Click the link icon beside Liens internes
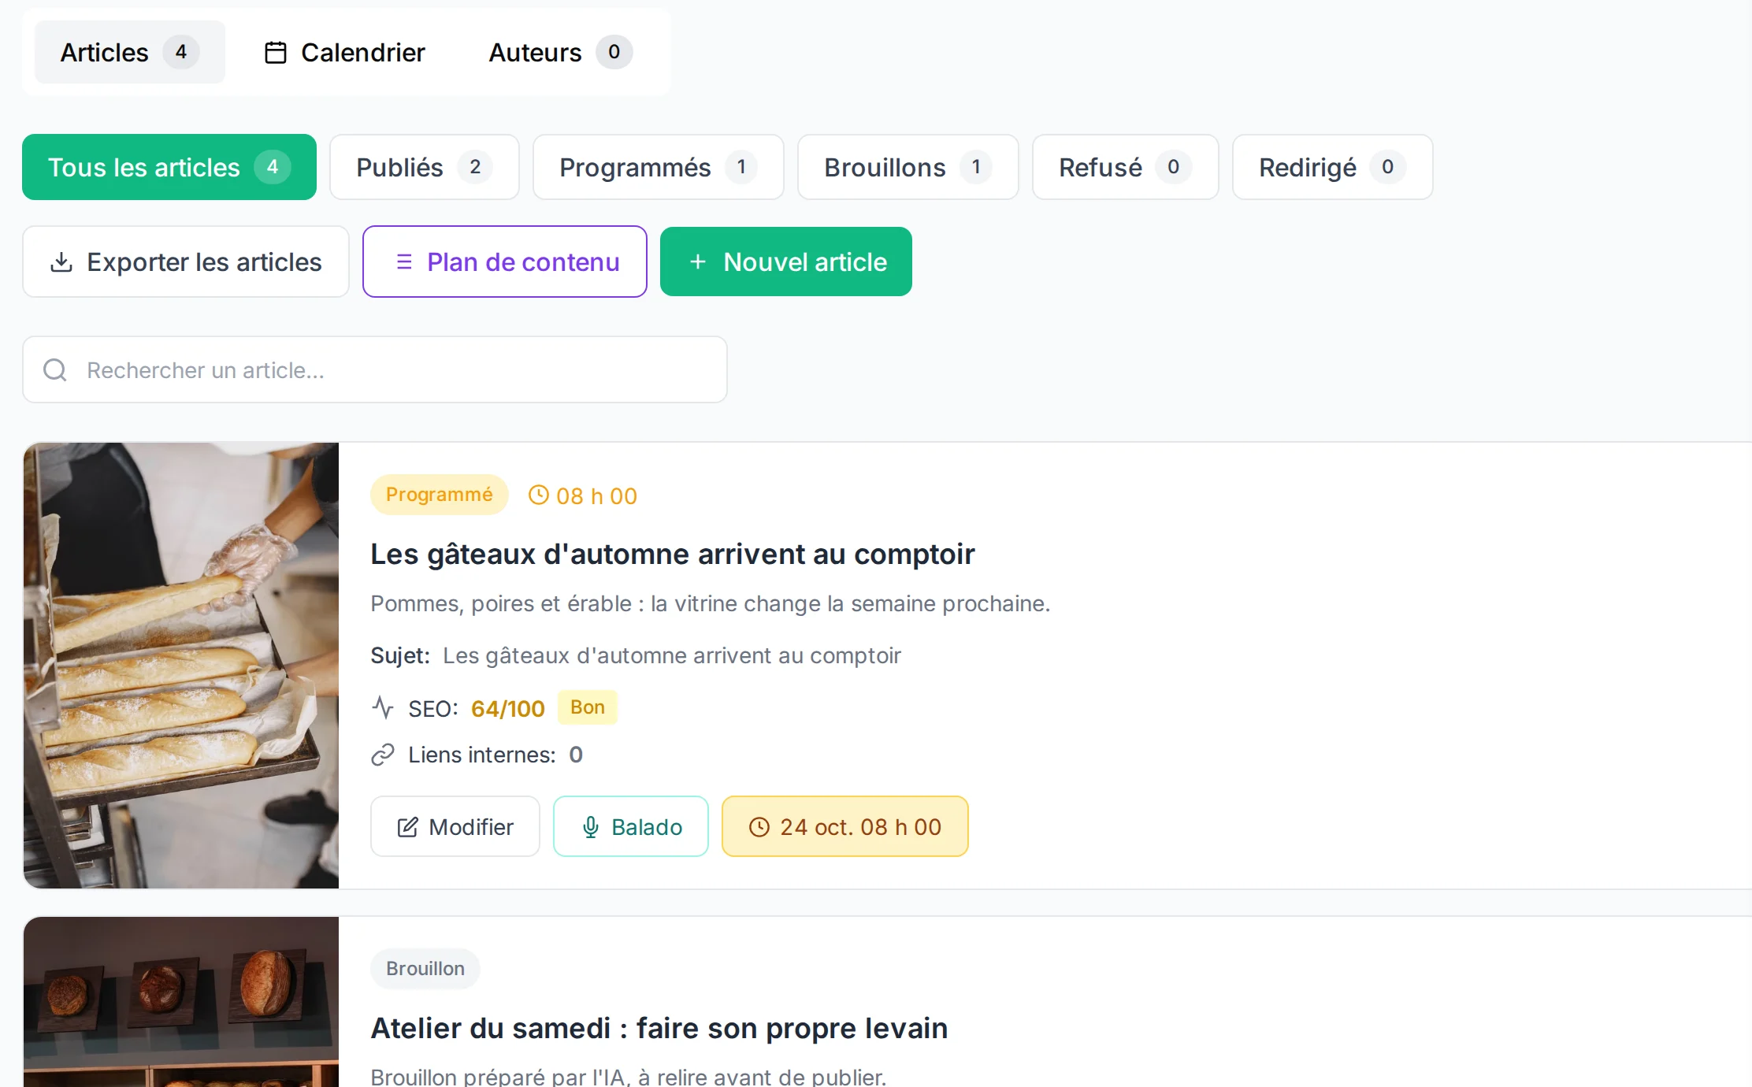This screenshot has width=1752, height=1087. [x=383, y=755]
